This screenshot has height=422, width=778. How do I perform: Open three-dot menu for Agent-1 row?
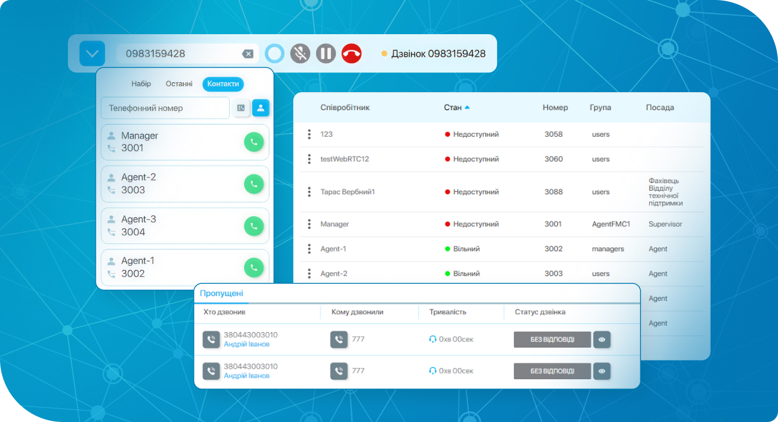coord(309,249)
